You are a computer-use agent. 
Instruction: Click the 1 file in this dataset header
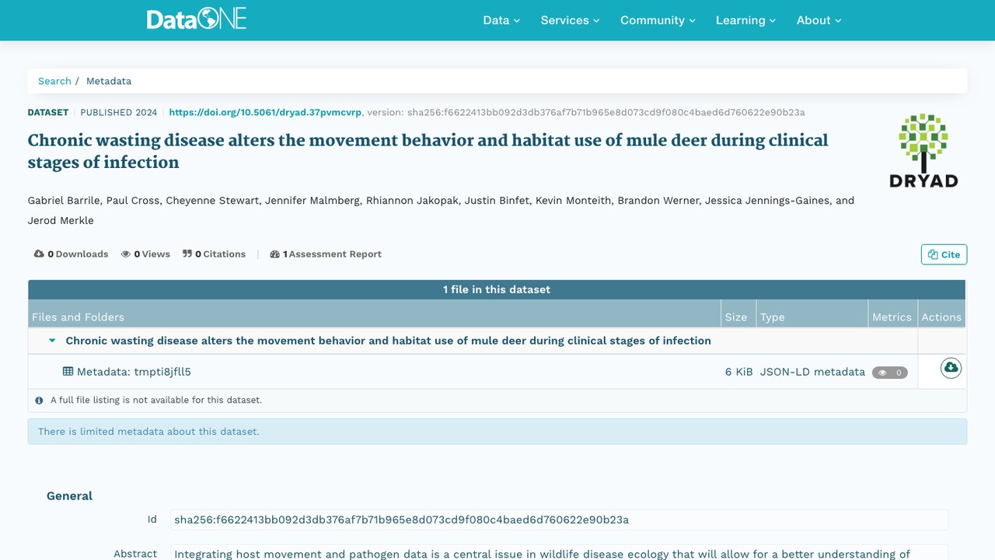click(x=497, y=289)
